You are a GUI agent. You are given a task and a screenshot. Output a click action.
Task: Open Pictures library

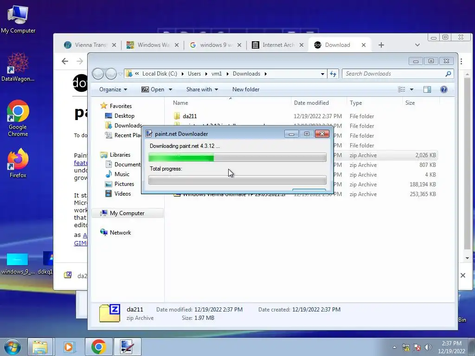tap(124, 184)
